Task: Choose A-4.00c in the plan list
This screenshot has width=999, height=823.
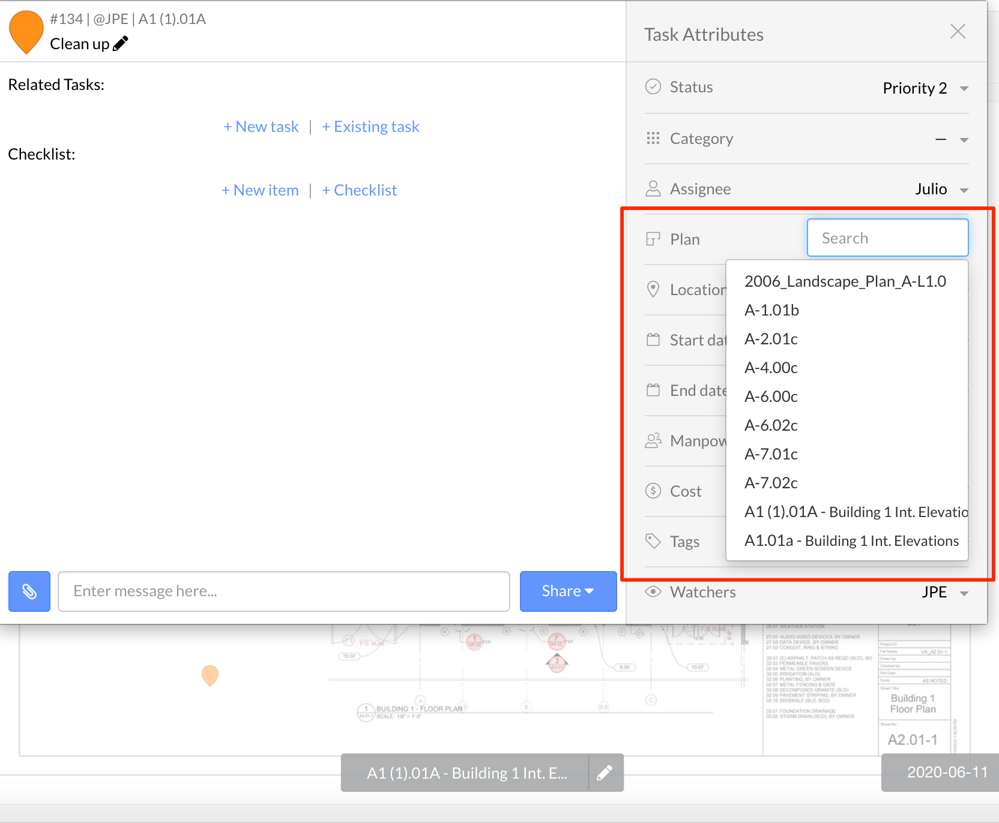Action: click(x=771, y=368)
